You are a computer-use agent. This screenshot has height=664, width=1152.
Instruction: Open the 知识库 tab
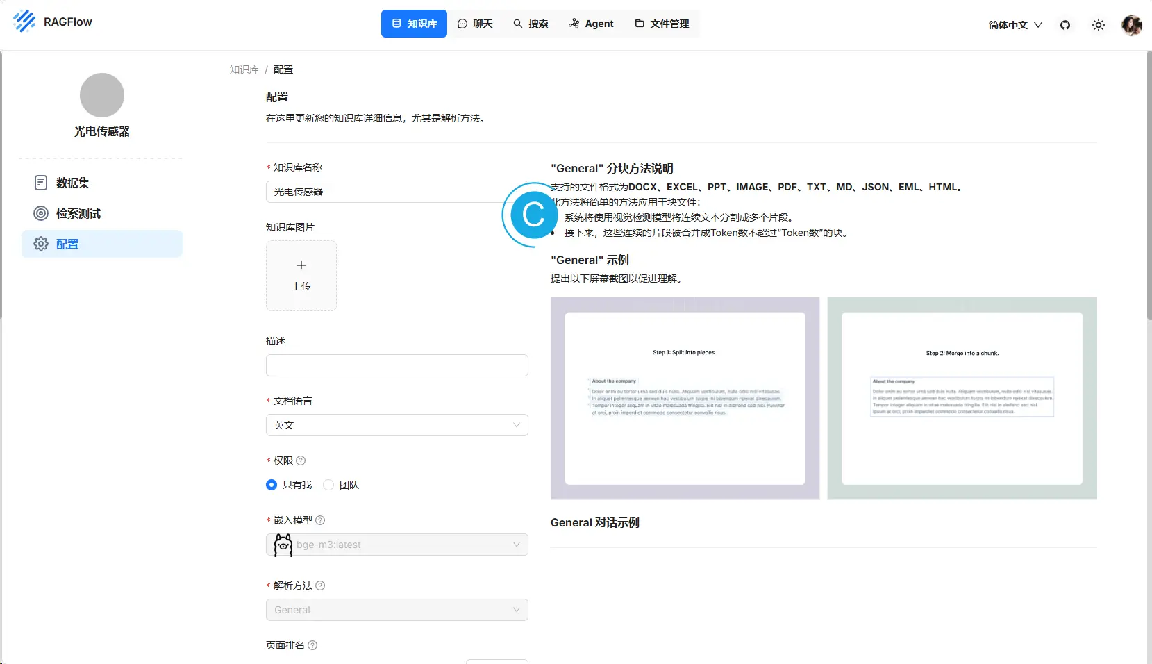[414, 24]
